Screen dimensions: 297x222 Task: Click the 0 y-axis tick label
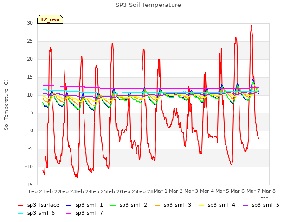32,130
